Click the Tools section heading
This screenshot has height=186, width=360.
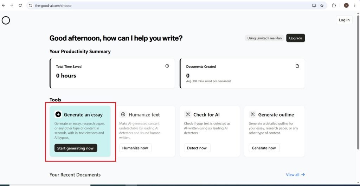coord(55,100)
